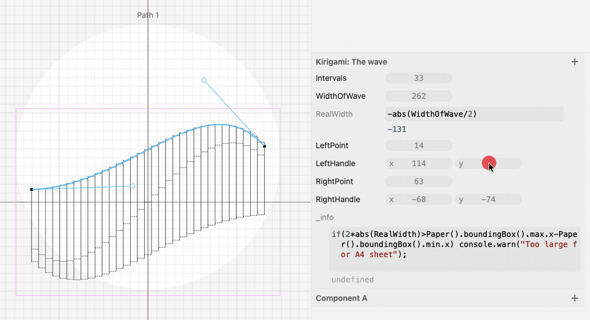Click the undefined output text
The image size is (590, 320).
[x=353, y=280]
